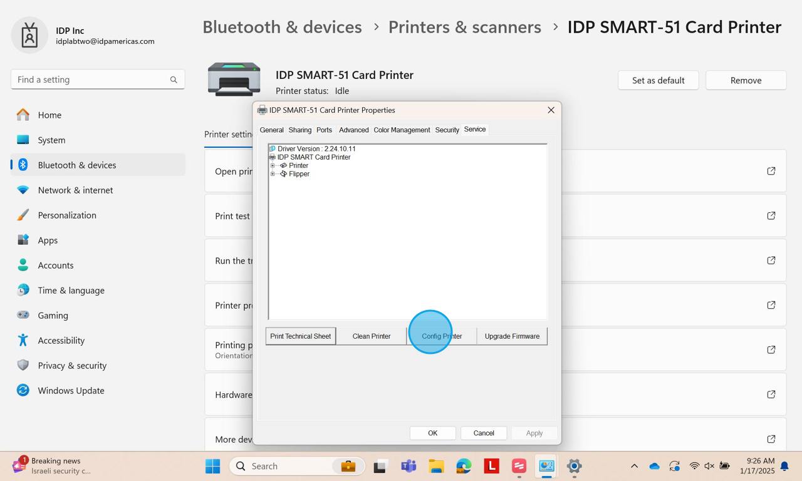
Task: Select IDP SMART Card Printer tree item
Action: click(314, 157)
